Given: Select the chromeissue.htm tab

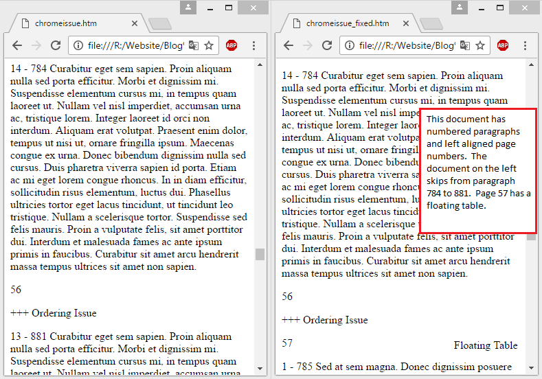Looking at the screenshot, I should [x=76, y=23].
